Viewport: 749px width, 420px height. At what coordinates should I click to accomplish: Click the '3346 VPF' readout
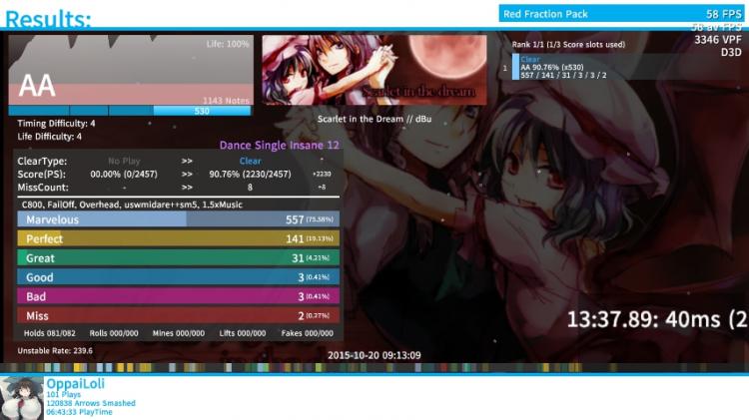coord(718,40)
